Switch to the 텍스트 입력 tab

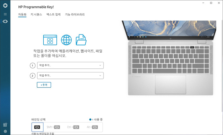point(54,15)
